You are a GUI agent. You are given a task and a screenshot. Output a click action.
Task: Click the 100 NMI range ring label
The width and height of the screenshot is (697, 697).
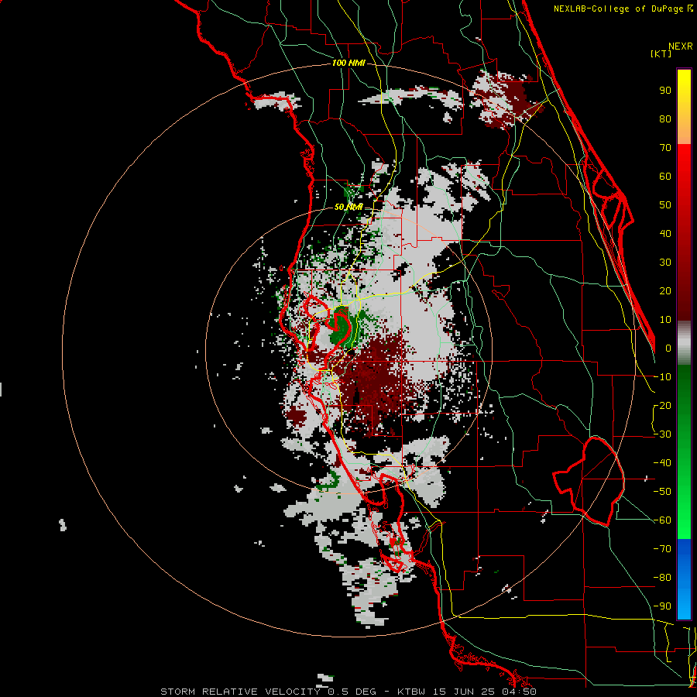coord(348,63)
